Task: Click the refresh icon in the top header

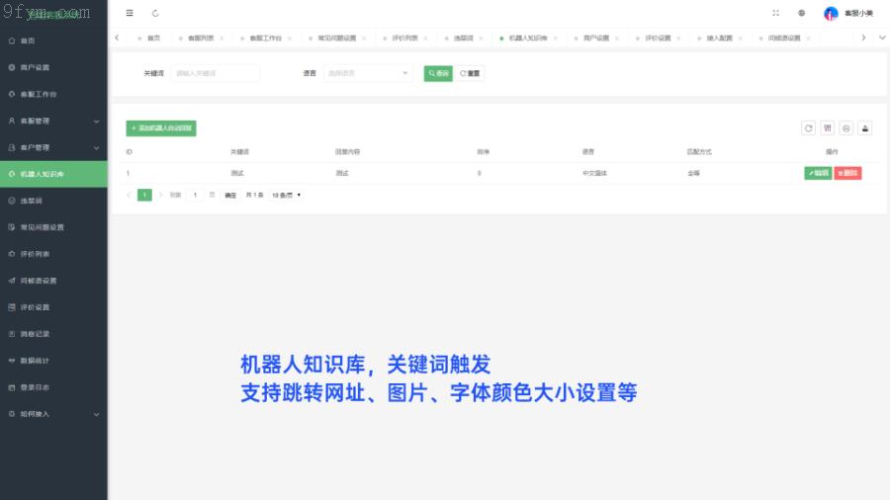Action: point(155,13)
